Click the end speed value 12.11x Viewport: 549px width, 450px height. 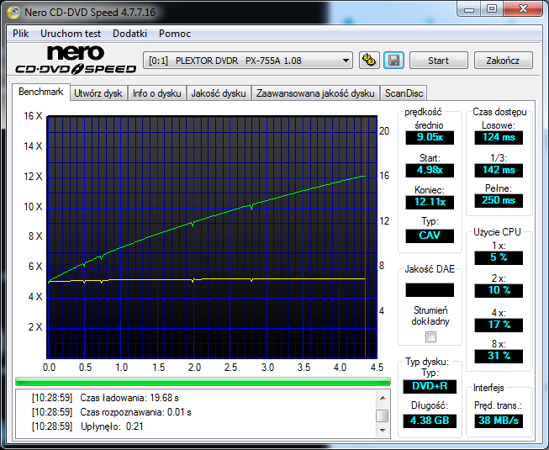coord(430,202)
